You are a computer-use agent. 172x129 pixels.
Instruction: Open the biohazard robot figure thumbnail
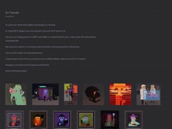(71, 94)
